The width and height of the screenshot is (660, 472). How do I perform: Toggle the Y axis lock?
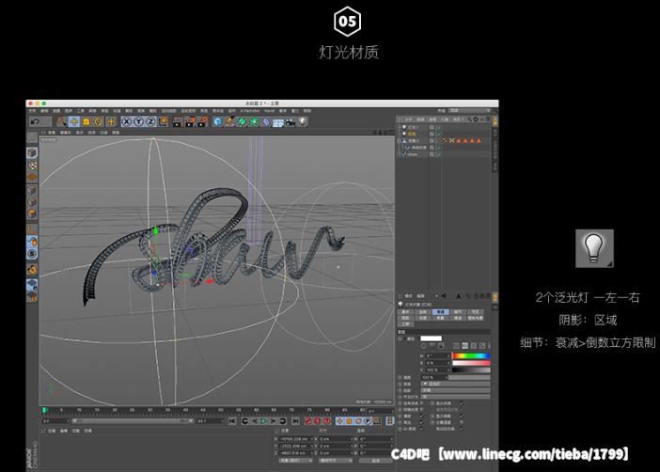(138, 121)
